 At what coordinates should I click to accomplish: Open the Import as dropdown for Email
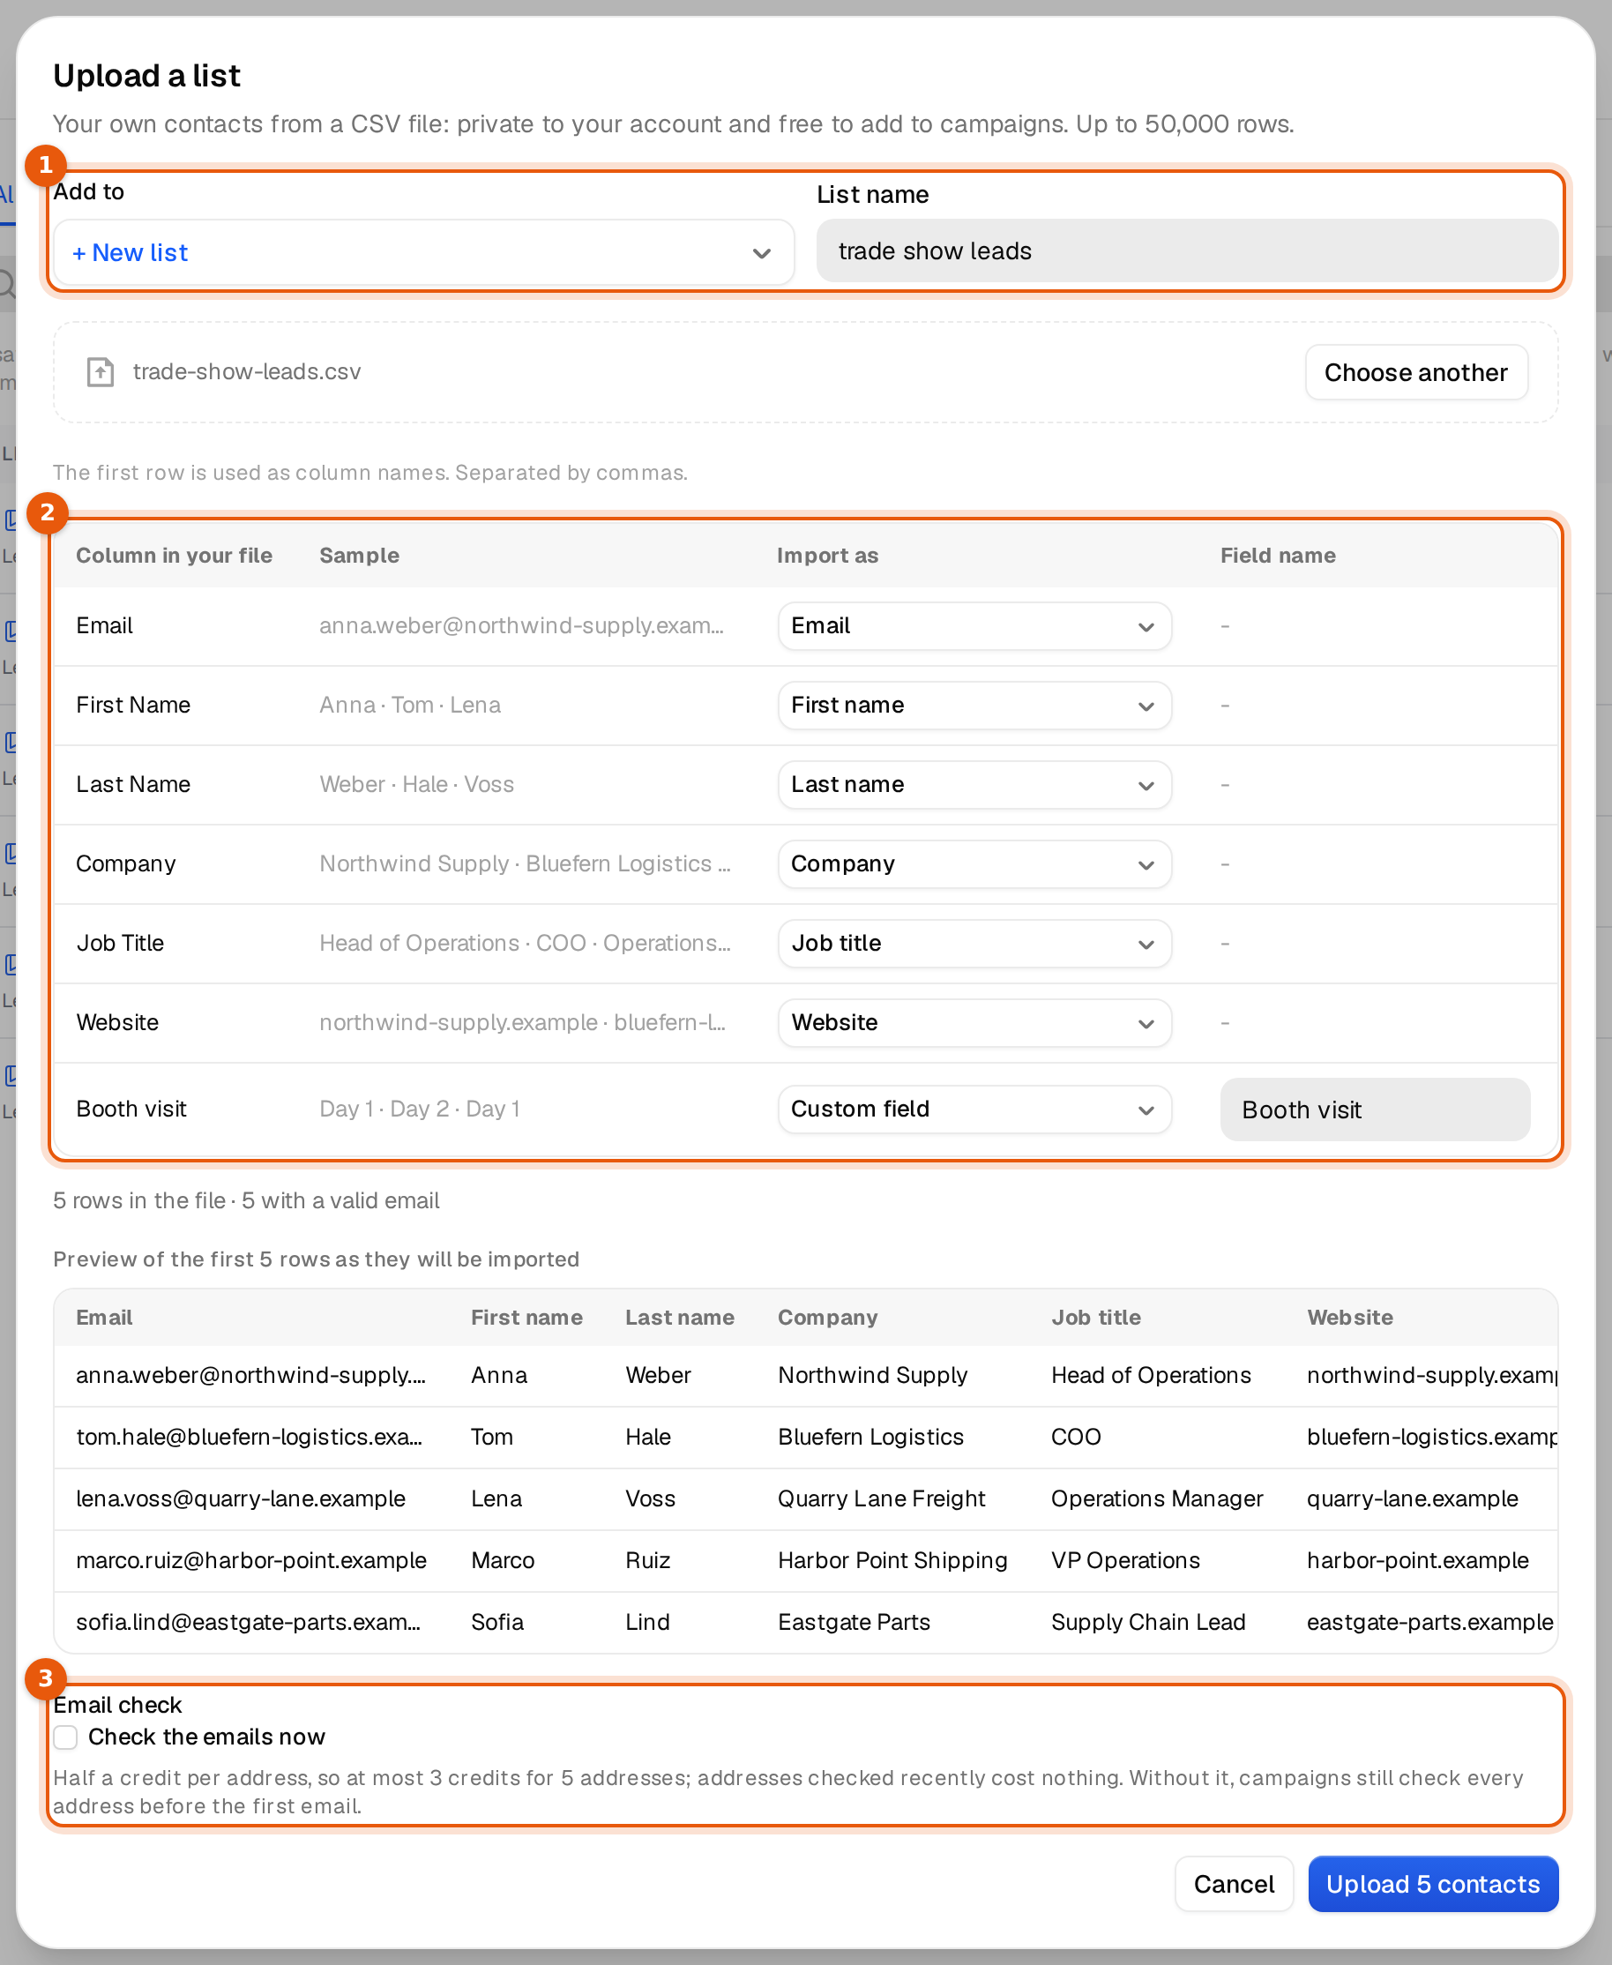[x=974, y=626]
